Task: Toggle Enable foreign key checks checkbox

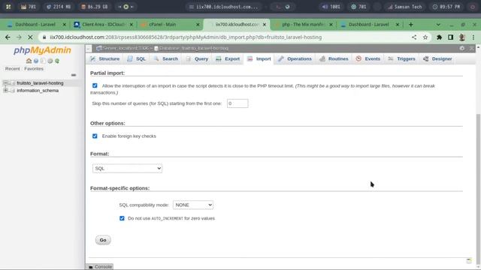Action: tap(95, 136)
